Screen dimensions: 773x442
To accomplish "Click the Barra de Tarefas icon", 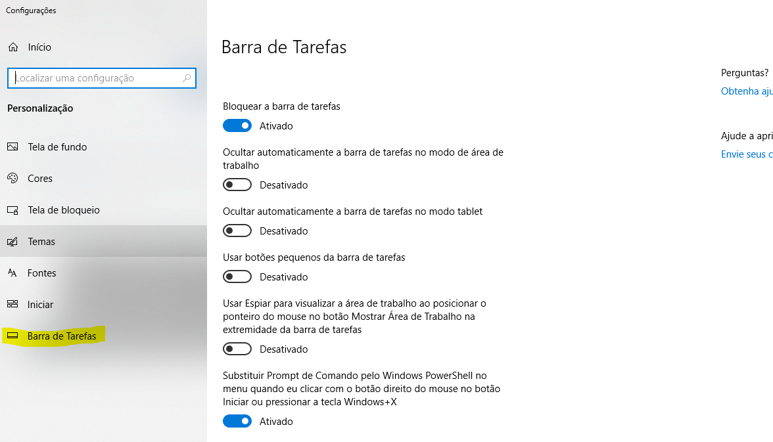I will [13, 336].
